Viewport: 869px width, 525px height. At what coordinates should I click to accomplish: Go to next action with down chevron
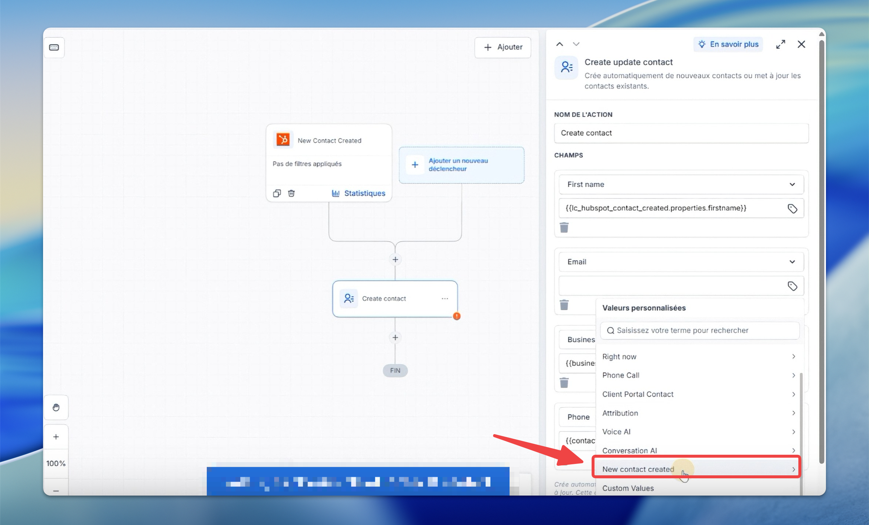576,44
